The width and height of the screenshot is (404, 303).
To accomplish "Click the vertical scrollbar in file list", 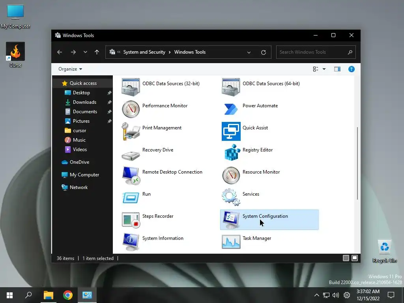I will click(357, 163).
